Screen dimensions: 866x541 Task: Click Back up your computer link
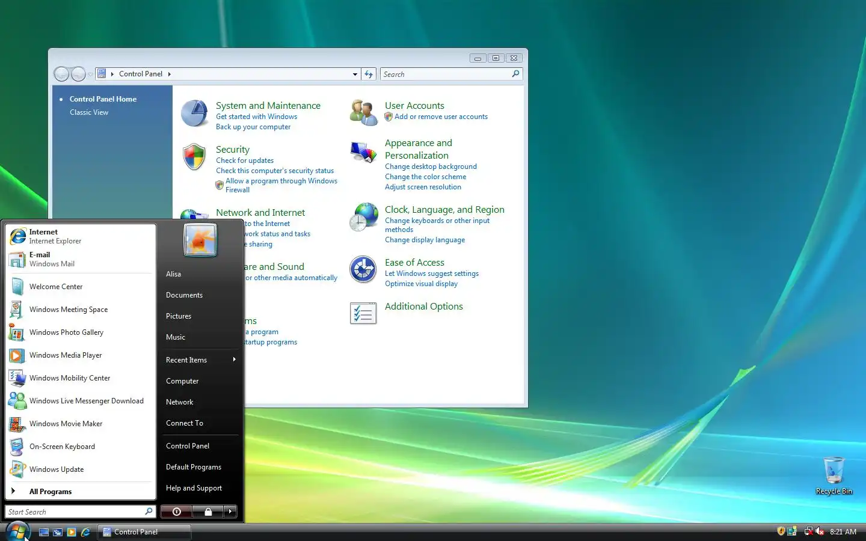coord(253,127)
